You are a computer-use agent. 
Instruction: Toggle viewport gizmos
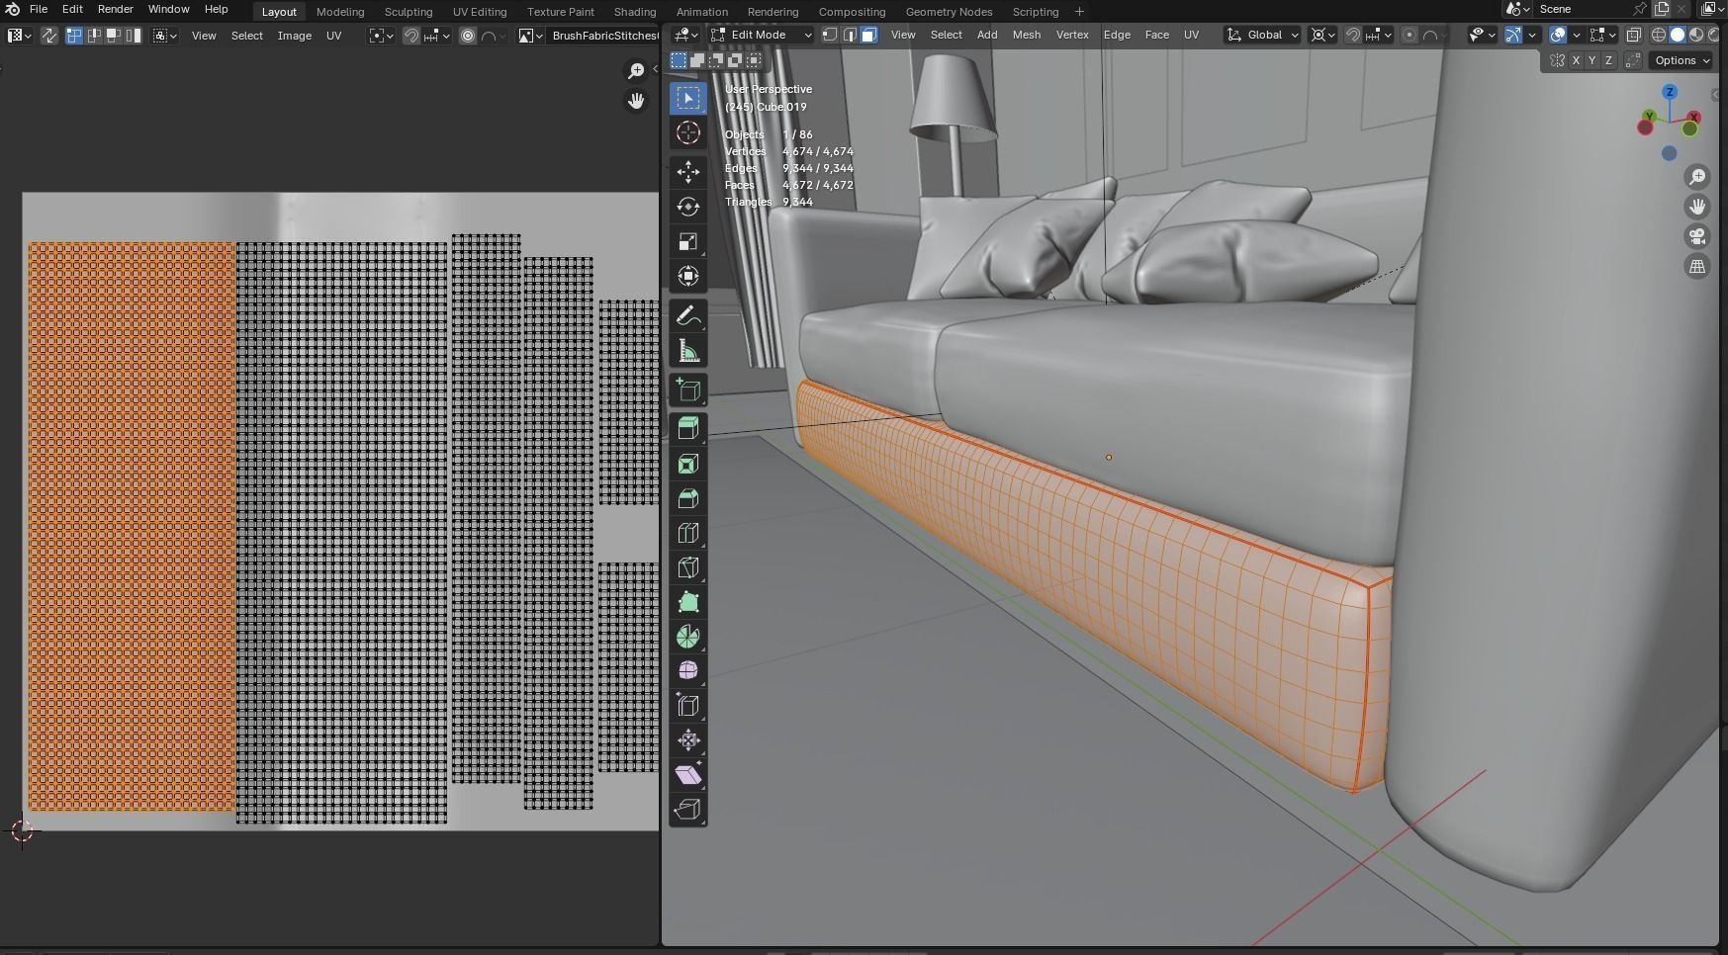tap(1513, 35)
